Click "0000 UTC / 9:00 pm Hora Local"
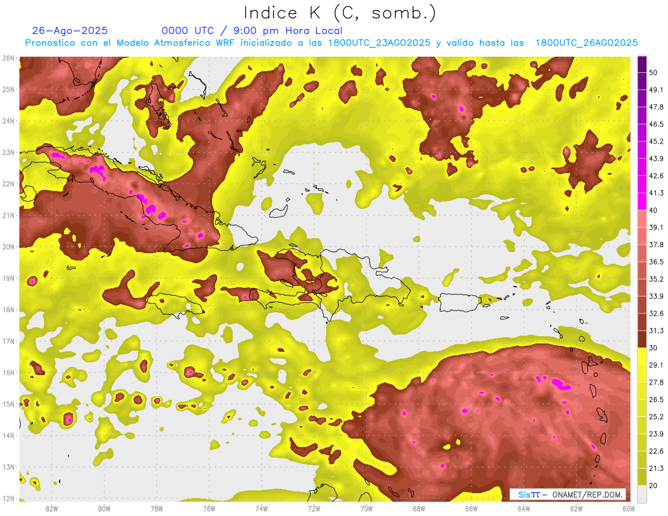668x516 pixels. (252, 31)
